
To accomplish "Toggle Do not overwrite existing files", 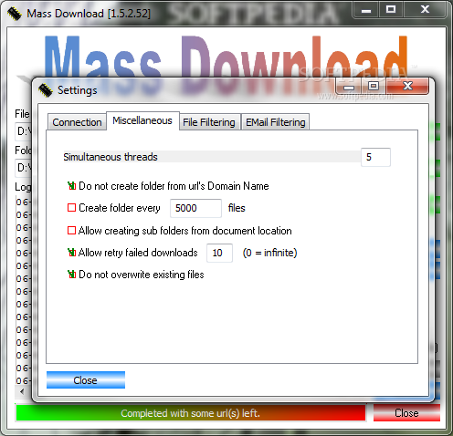I will pyautogui.click(x=71, y=275).
